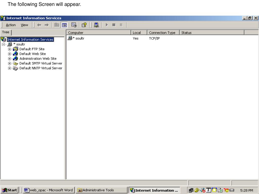Click the Add computer to list icon
This screenshot has height=194, width=259.
tap(96, 25)
